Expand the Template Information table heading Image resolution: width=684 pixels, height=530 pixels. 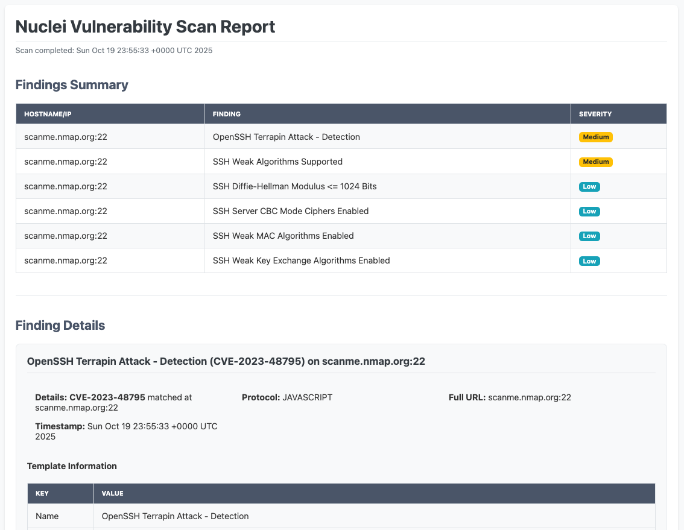(x=72, y=466)
